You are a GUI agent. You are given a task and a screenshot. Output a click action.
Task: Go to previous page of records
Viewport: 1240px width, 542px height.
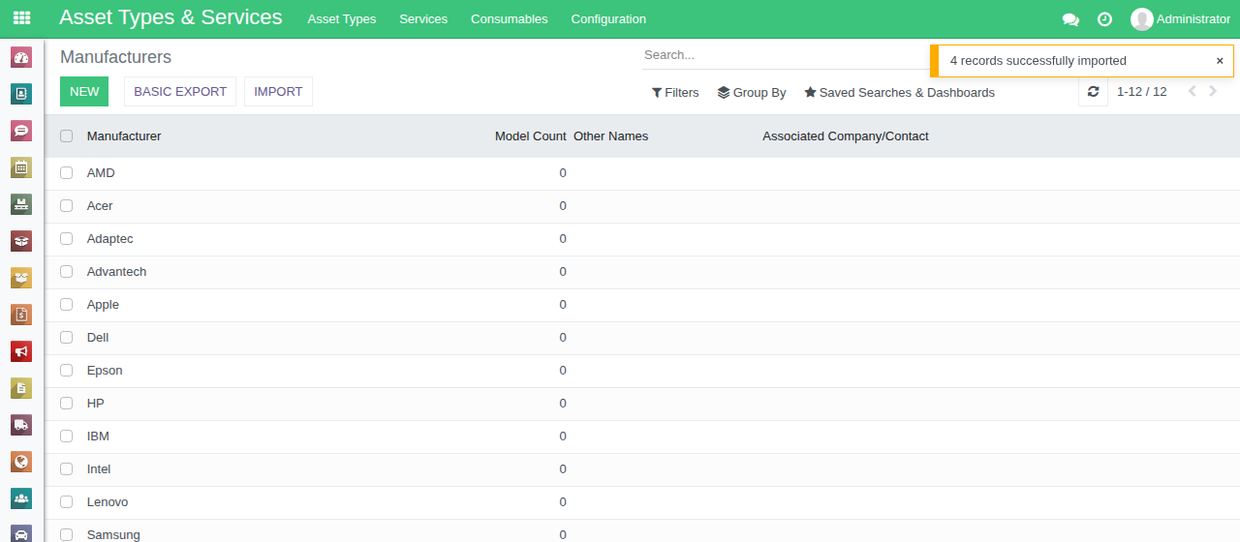click(x=1192, y=92)
